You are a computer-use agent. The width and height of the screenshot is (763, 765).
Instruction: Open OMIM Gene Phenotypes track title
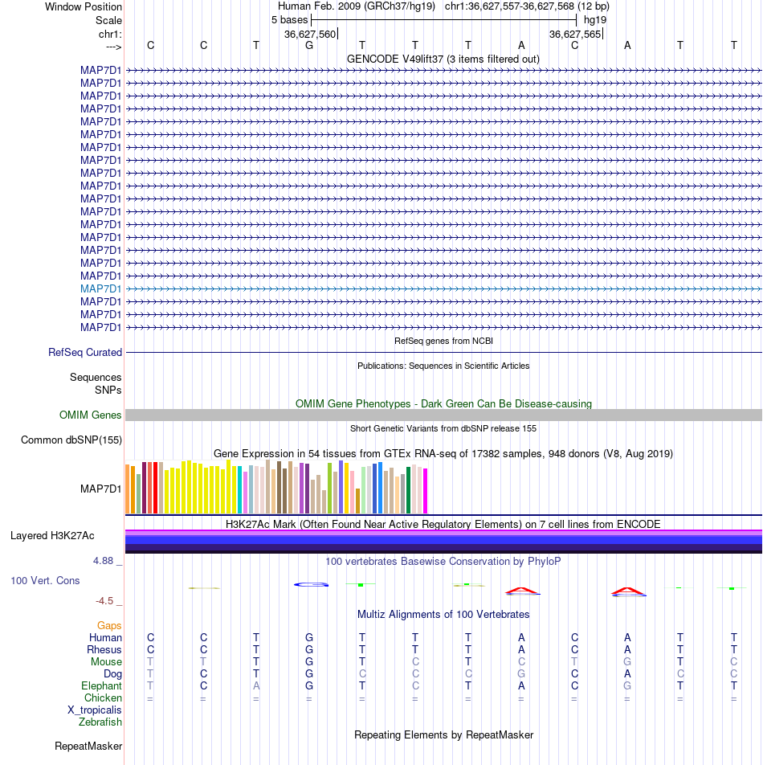[443, 403]
